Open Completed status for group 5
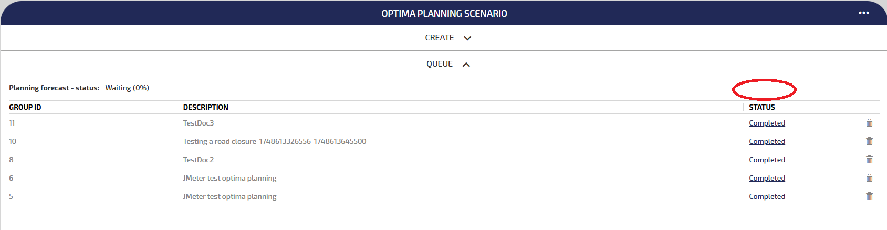887x230 pixels. point(767,196)
